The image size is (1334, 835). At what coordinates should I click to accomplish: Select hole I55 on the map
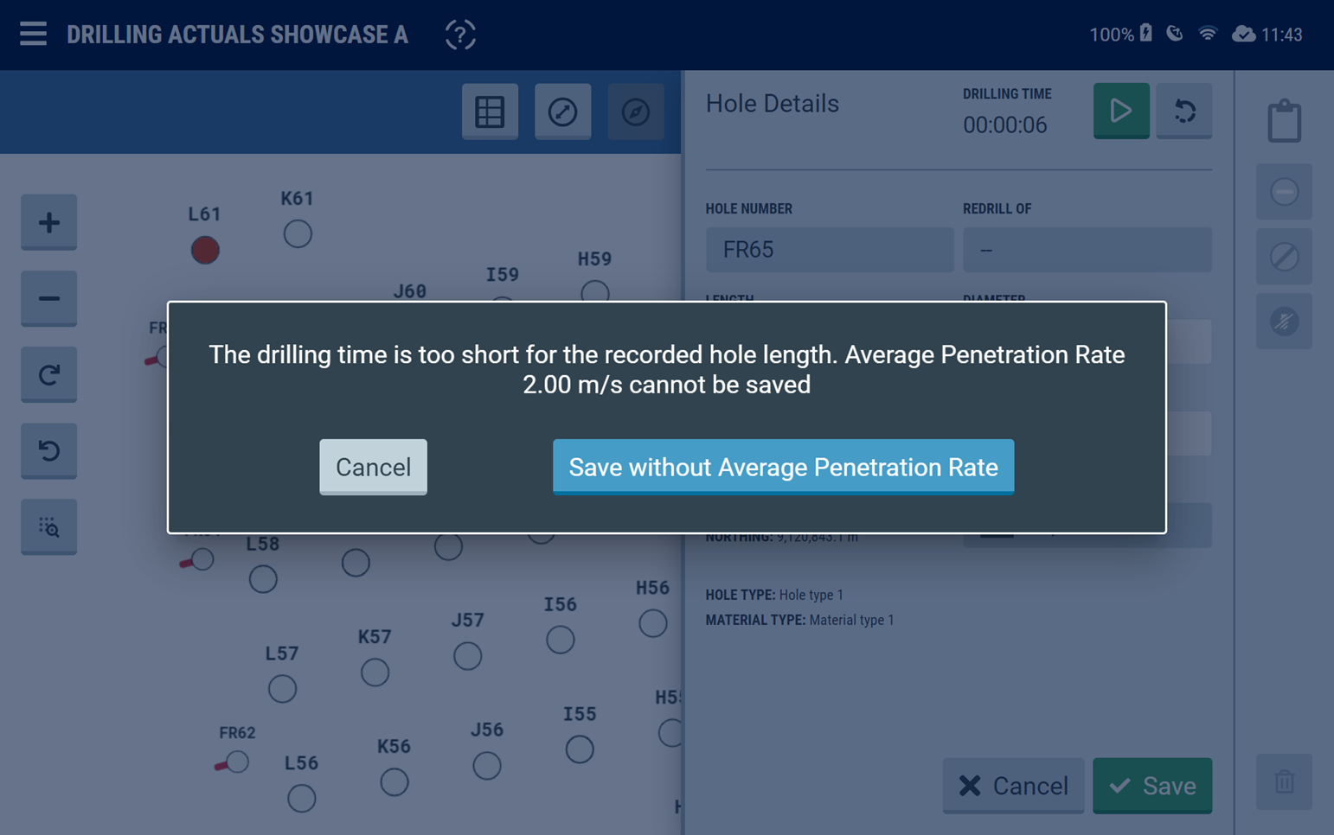(x=579, y=749)
